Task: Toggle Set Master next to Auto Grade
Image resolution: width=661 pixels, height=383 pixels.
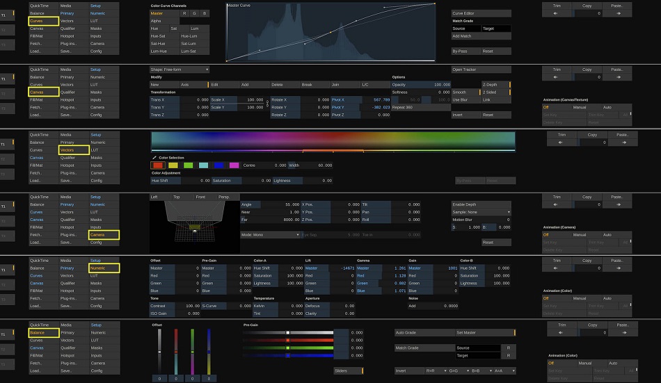Action: [x=485, y=332]
